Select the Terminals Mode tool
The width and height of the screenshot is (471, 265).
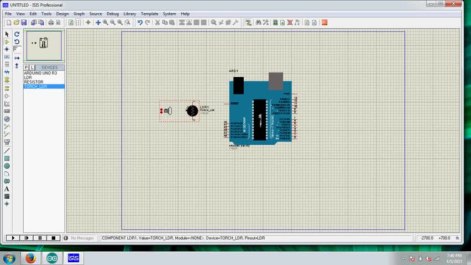tap(7, 88)
